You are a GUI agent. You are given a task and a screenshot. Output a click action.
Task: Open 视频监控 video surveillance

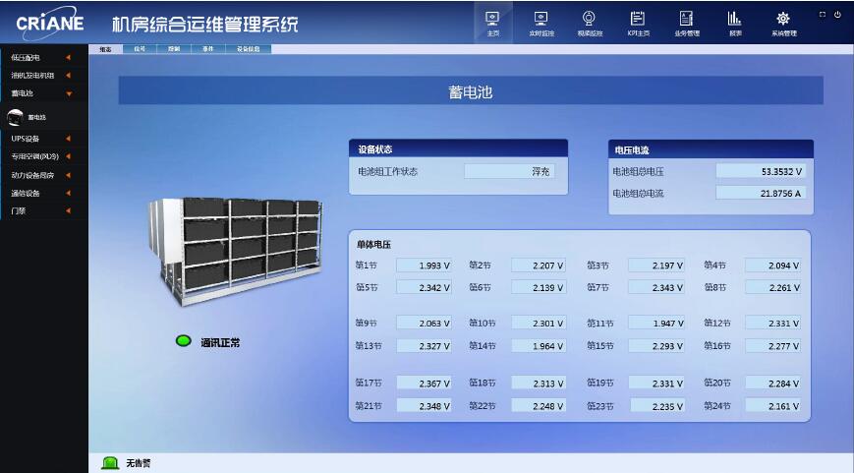coord(589,23)
